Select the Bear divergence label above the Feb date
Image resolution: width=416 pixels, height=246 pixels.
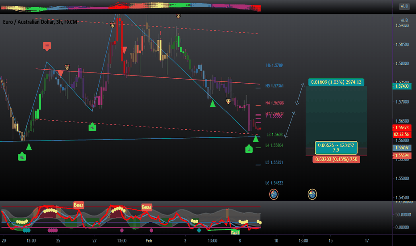[147, 207]
